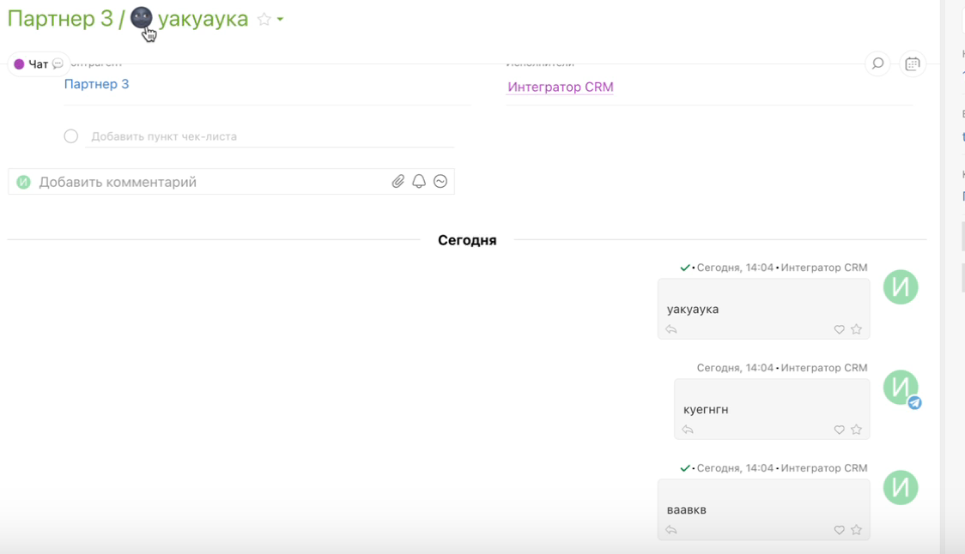Click the paperclip attach file icon
Image resolution: width=965 pixels, height=554 pixels.
pyautogui.click(x=398, y=182)
